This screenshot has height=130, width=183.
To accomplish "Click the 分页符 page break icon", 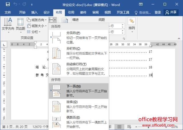I will click(56, 38).
